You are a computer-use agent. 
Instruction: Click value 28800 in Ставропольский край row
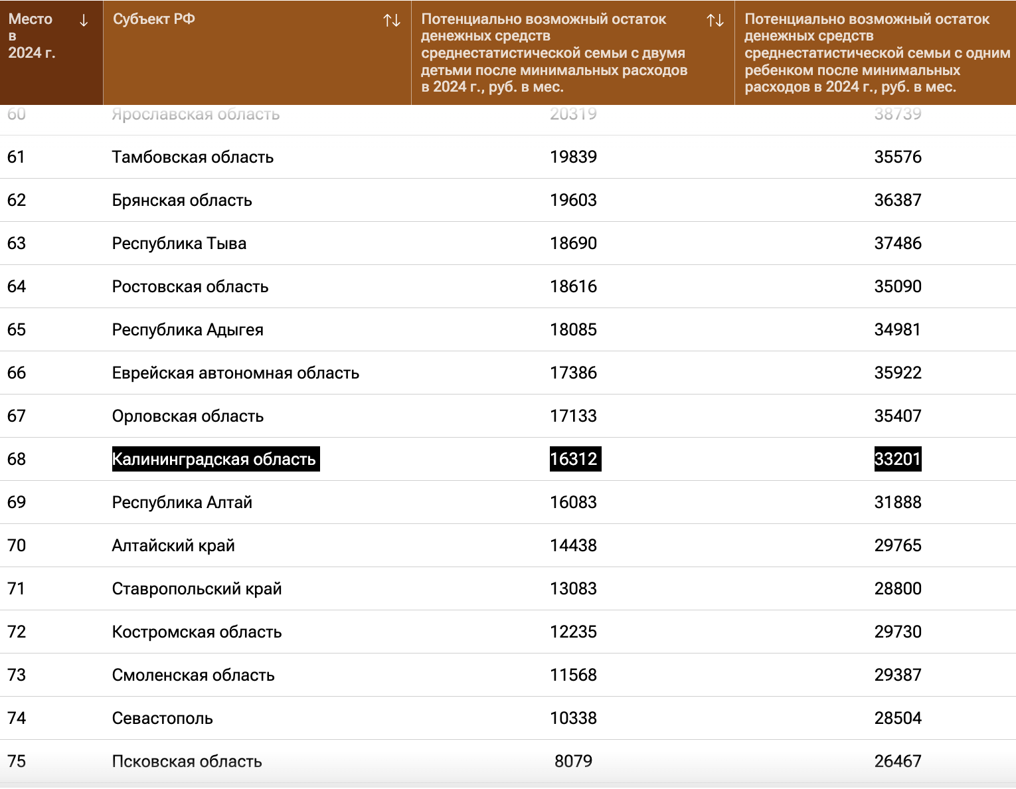(x=898, y=588)
